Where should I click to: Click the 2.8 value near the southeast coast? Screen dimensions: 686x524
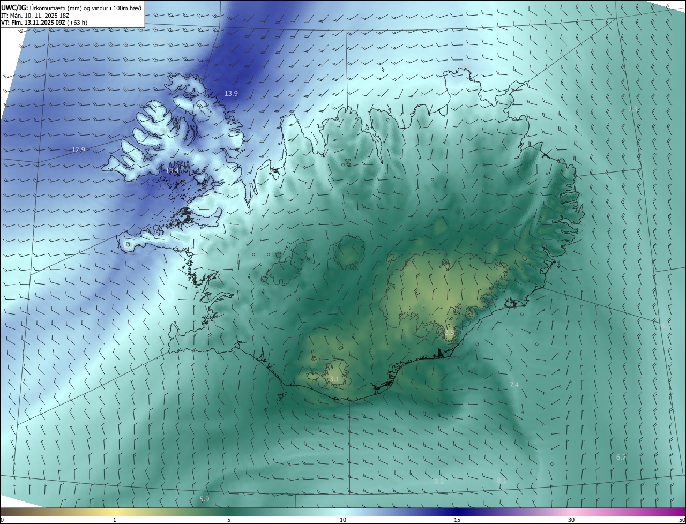click(449, 332)
